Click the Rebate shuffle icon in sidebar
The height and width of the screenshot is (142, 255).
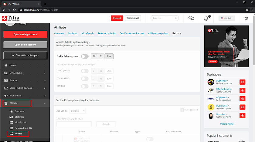(x=11, y=134)
